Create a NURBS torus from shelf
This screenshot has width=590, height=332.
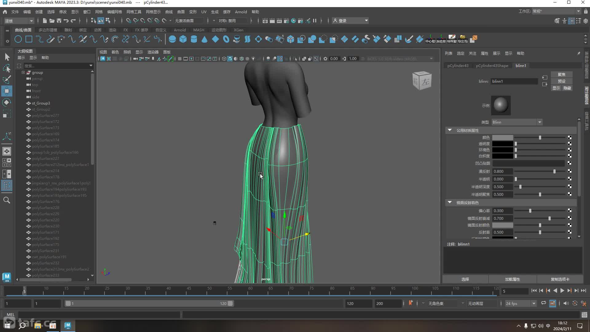tap(226, 39)
